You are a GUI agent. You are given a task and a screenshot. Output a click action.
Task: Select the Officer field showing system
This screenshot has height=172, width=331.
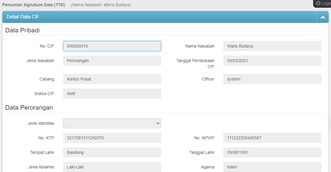pyautogui.click(x=272, y=79)
